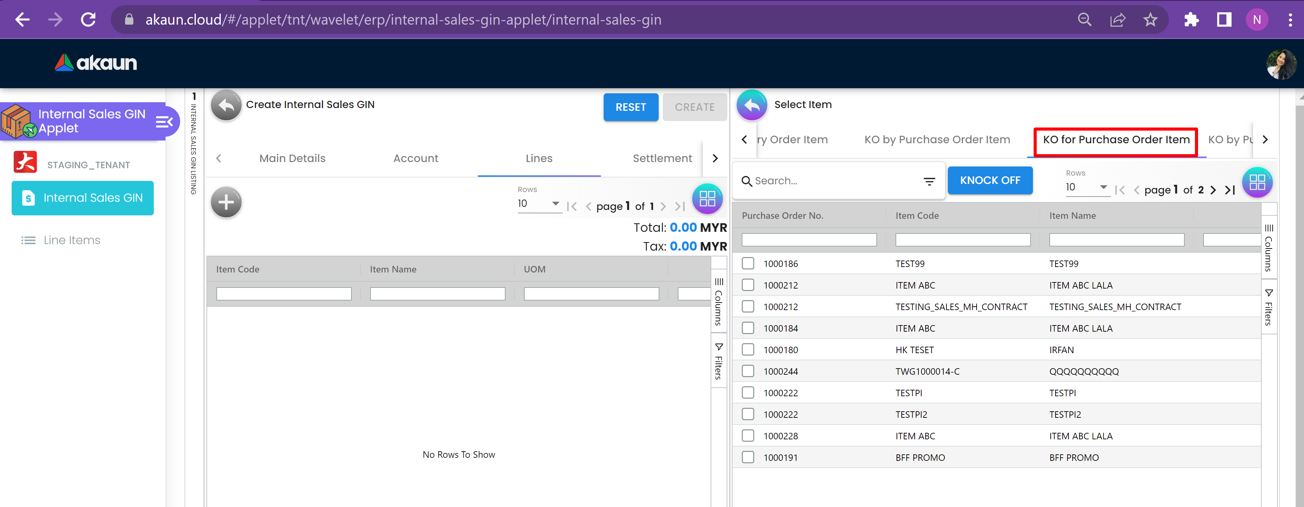Check the row for item TEST99
The width and height of the screenshot is (1304, 507).
click(748, 263)
